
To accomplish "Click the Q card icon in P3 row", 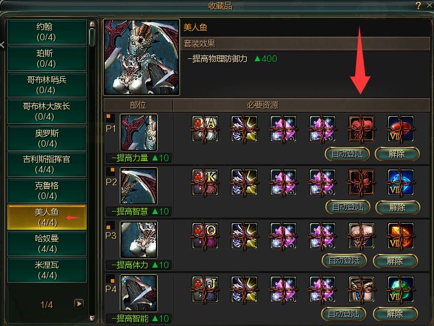I will (x=205, y=236).
